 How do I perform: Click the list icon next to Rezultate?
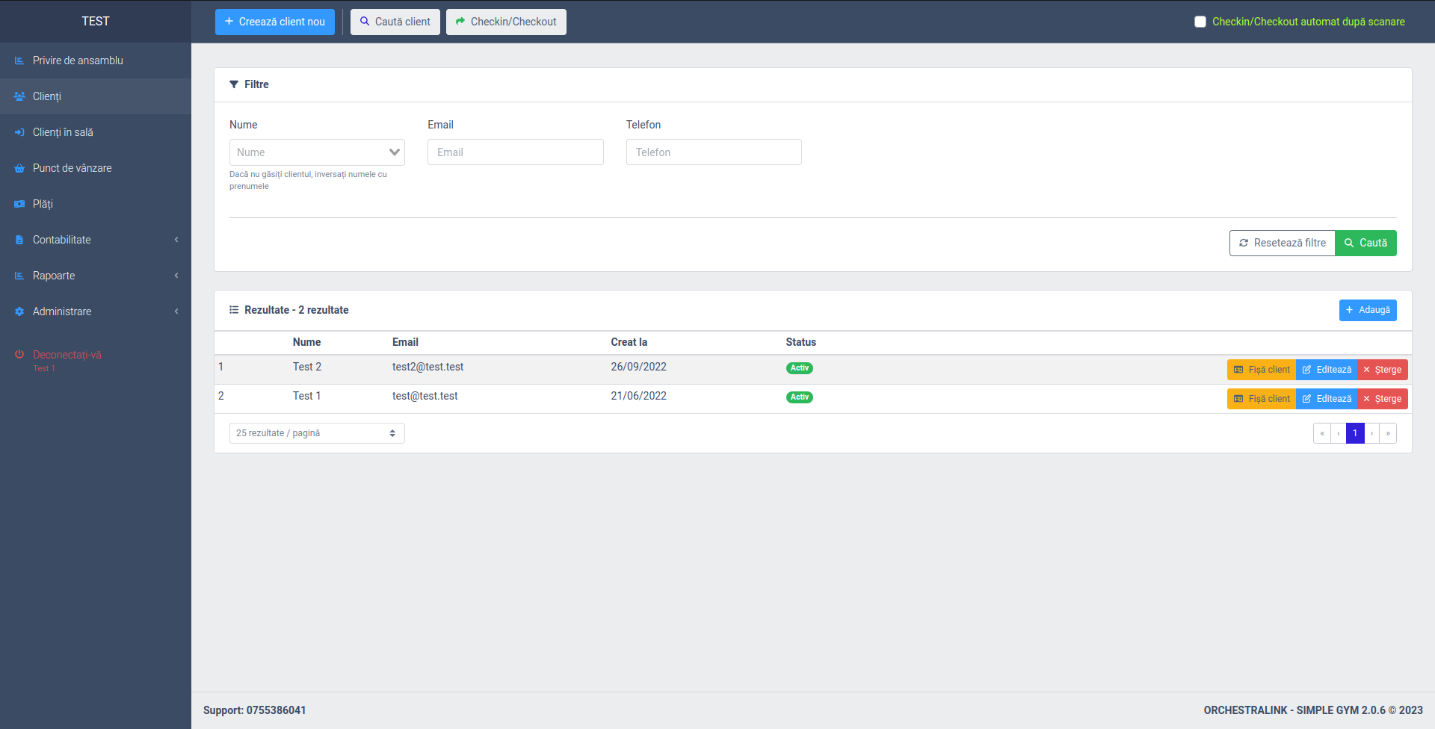pyautogui.click(x=234, y=310)
